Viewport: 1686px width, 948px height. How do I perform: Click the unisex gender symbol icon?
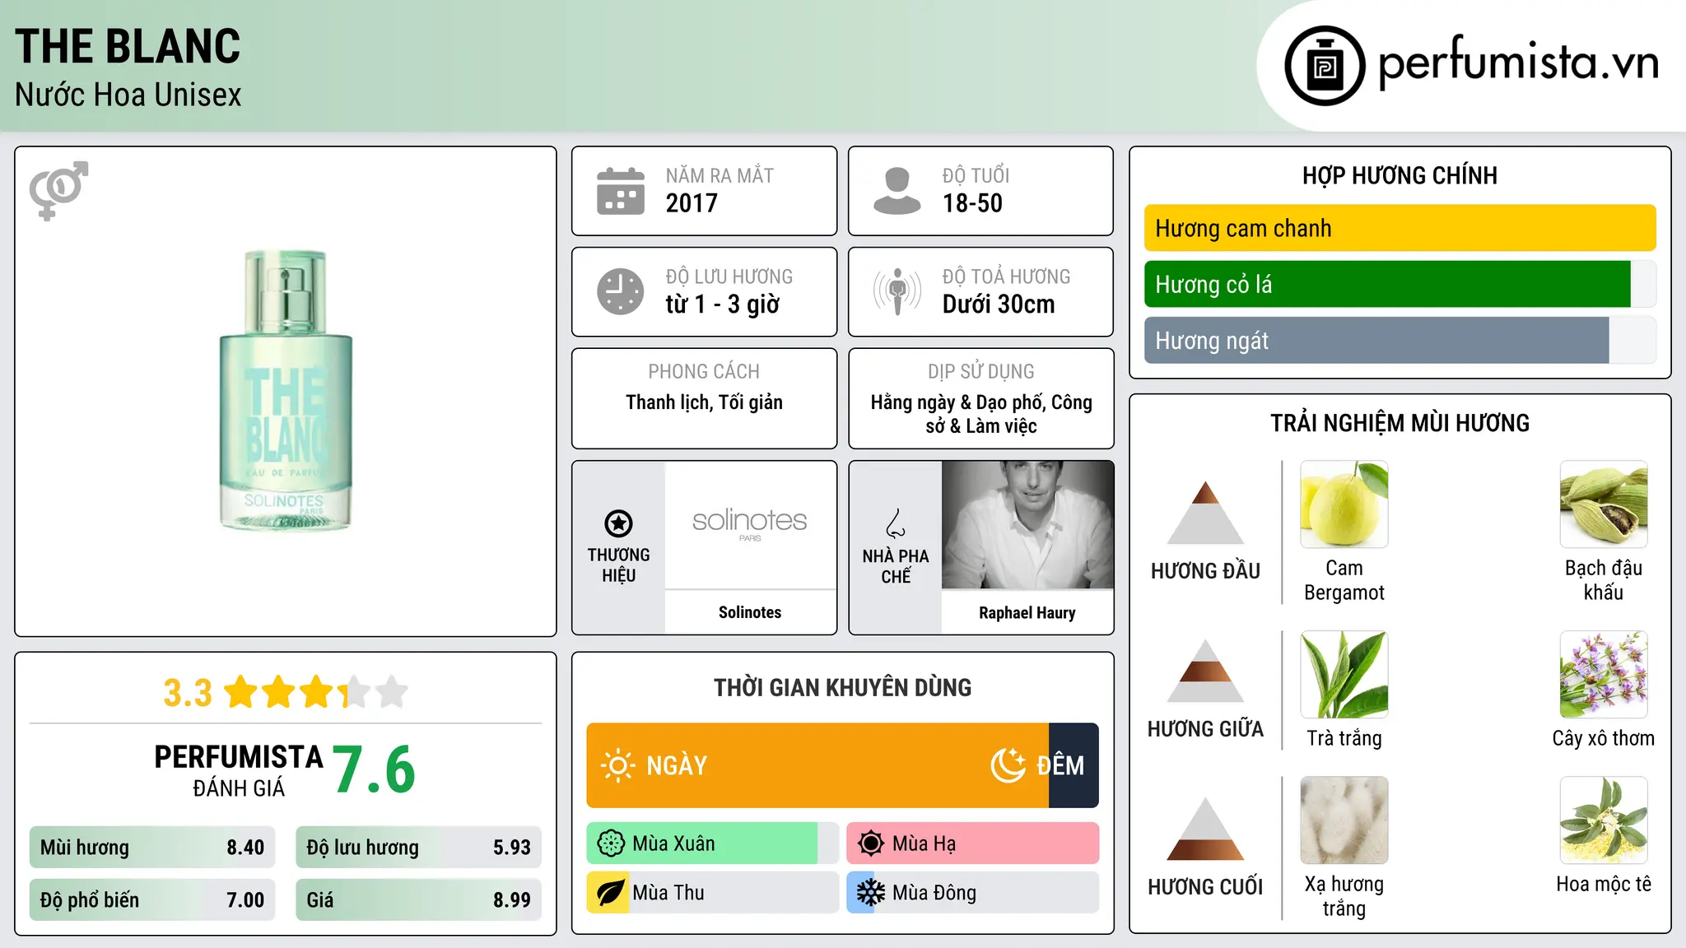tap(58, 190)
